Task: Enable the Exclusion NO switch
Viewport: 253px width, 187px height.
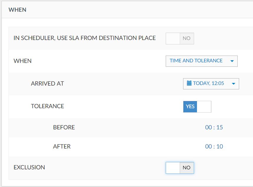Action: point(180,168)
